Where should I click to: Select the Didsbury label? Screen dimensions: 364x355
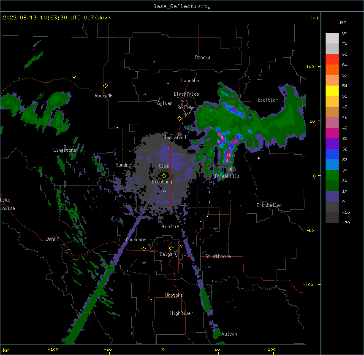tap(162, 182)
